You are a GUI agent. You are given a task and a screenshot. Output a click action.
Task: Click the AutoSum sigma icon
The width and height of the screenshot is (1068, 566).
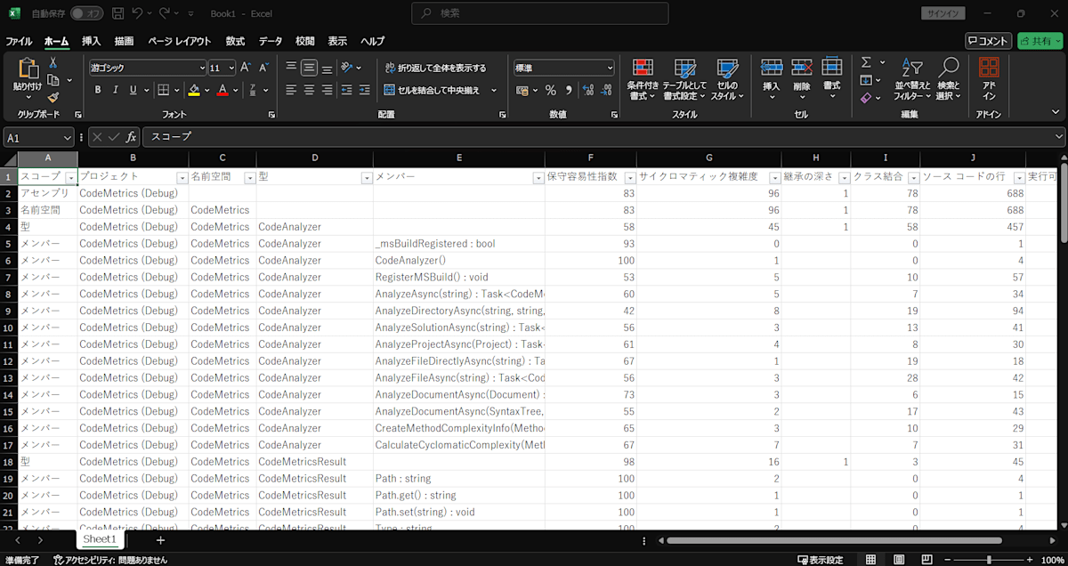pos(866,62)
